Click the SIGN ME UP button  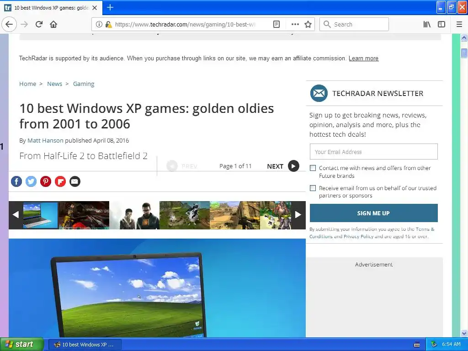[374, 213]
